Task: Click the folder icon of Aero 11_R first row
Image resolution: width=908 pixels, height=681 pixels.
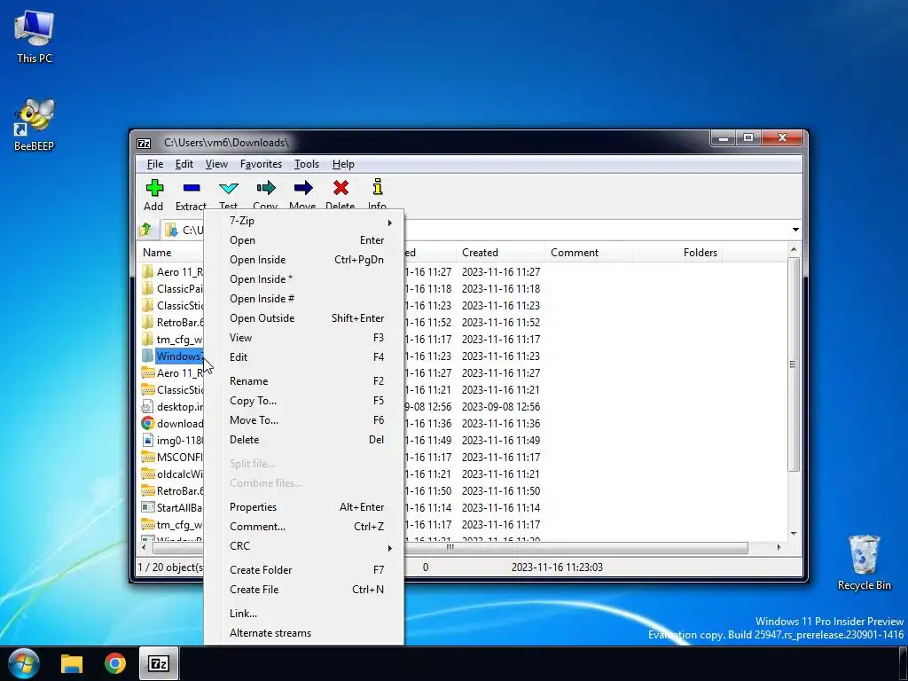Action: [x=148, y=271]
